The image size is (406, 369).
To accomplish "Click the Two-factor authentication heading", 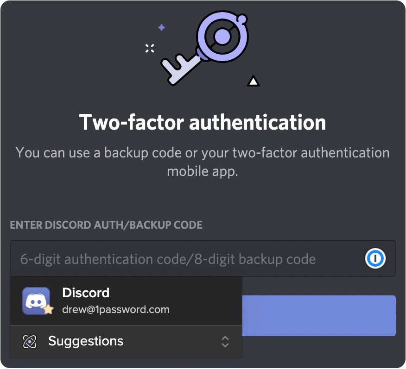I will 203,122.
